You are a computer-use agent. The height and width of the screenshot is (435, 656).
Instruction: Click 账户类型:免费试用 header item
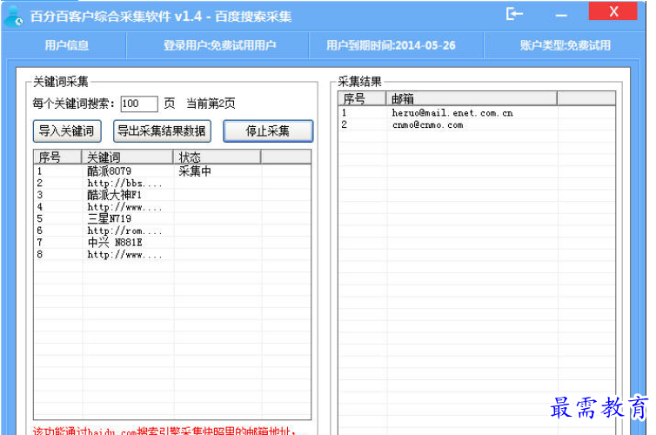pyautogui.click(x=566, y=45)
